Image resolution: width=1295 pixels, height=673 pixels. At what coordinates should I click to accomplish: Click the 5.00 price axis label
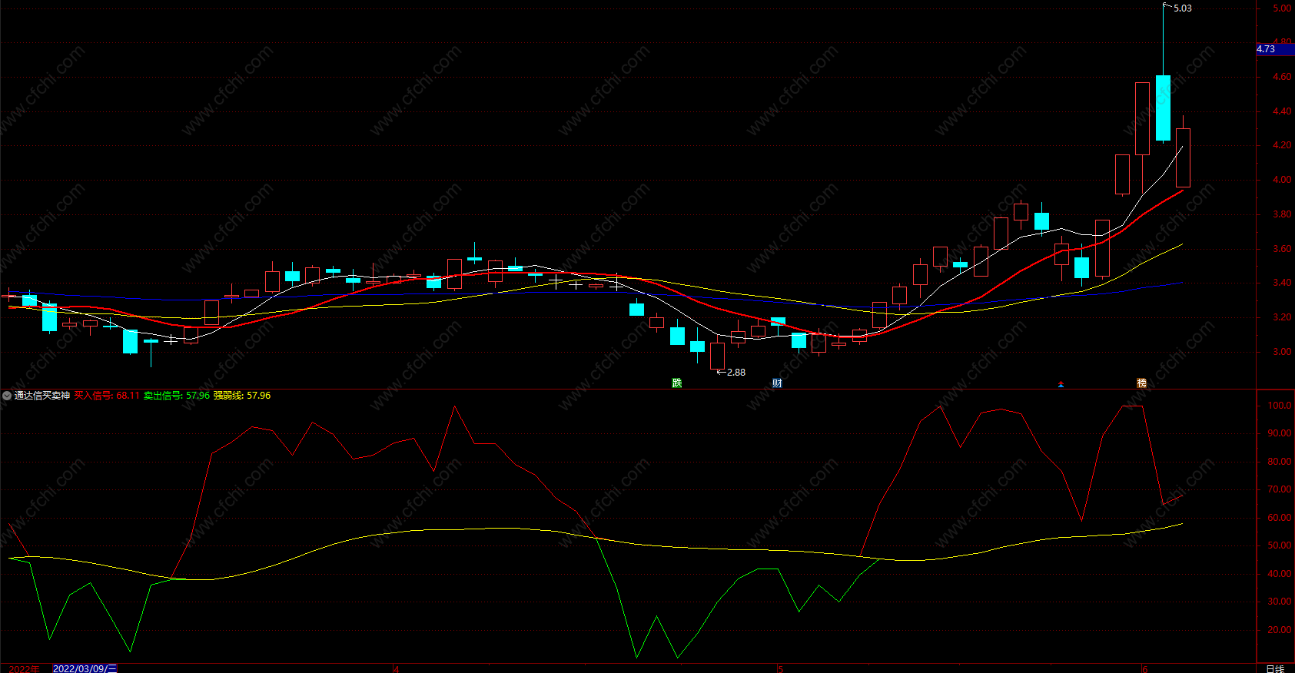click(x=1282, y=8)
